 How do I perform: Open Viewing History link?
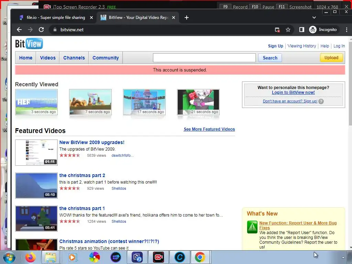[302, 46]
